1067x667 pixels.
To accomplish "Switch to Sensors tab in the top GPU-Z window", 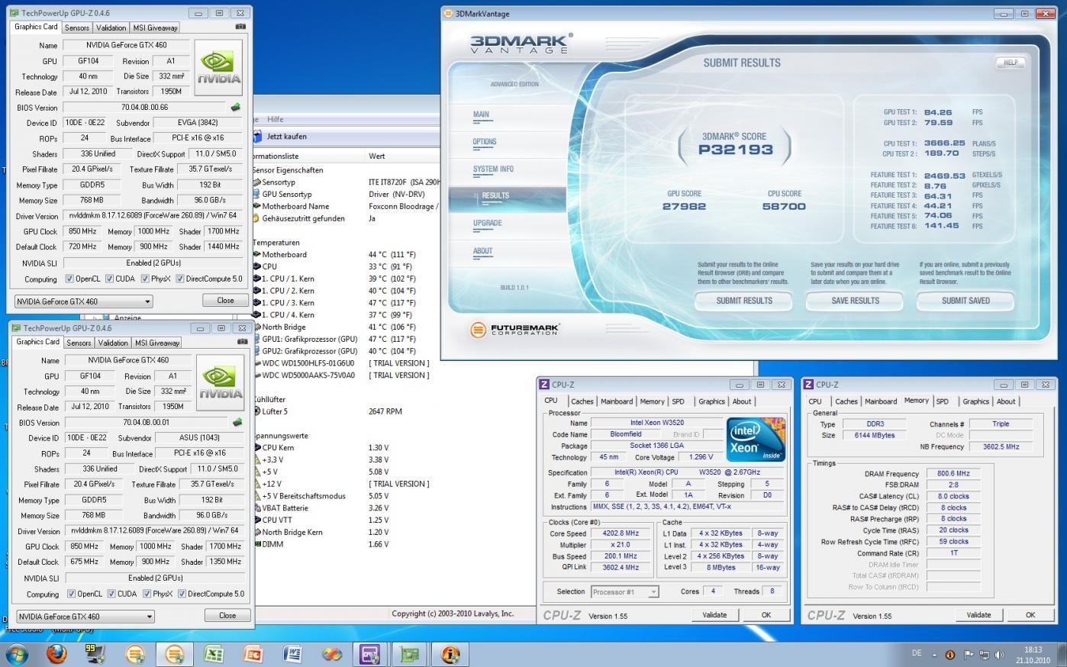I will (76, 27).
